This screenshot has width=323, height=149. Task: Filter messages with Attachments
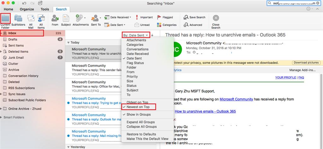(80, 20)
